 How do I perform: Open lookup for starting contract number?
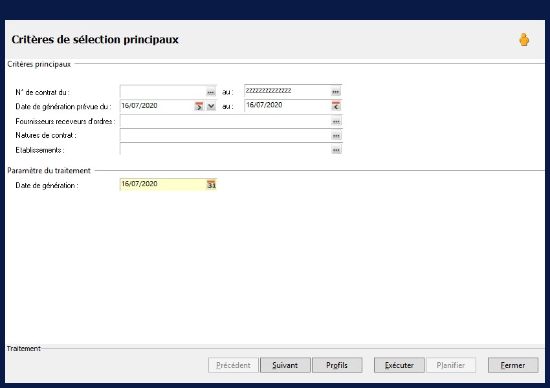(x=211, y=92)
